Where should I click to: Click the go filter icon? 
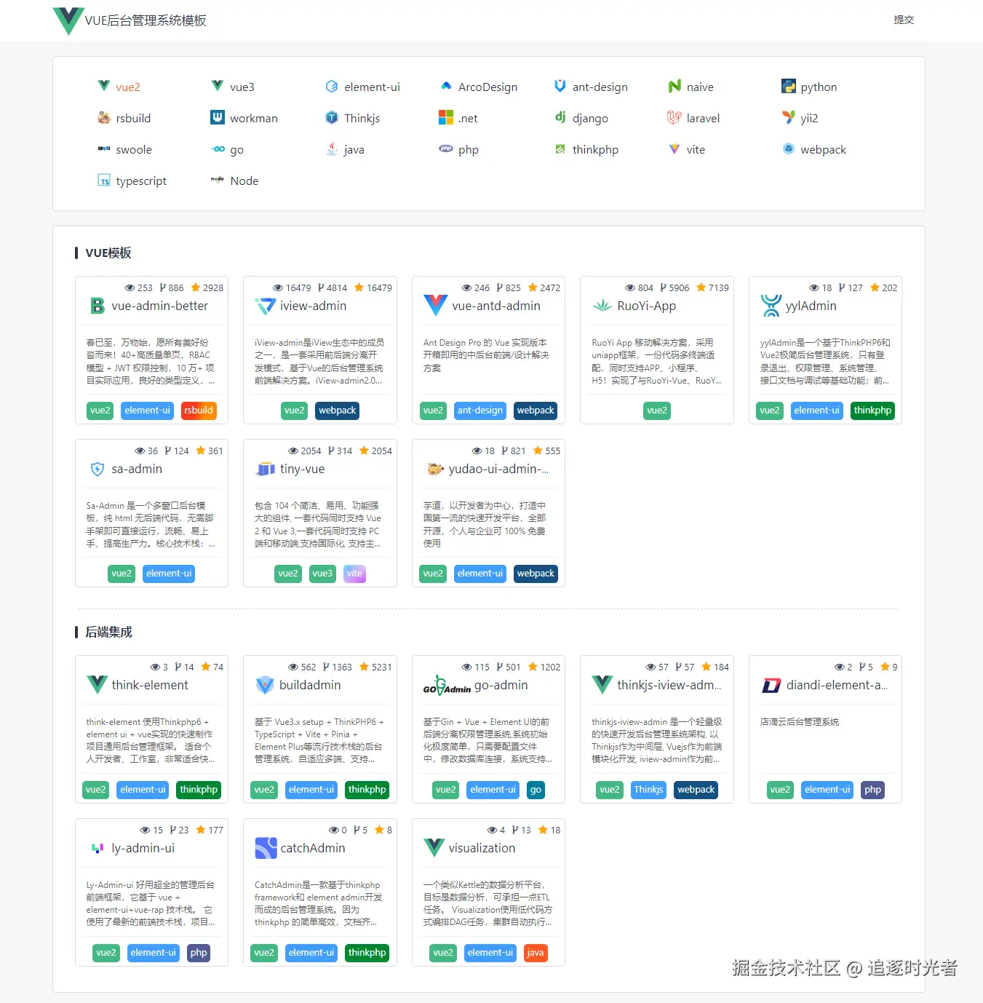pos(218,148)
